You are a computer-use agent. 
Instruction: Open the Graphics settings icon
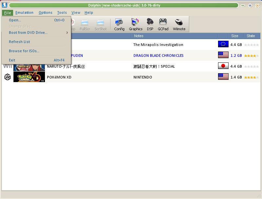[x=135, y=24]
